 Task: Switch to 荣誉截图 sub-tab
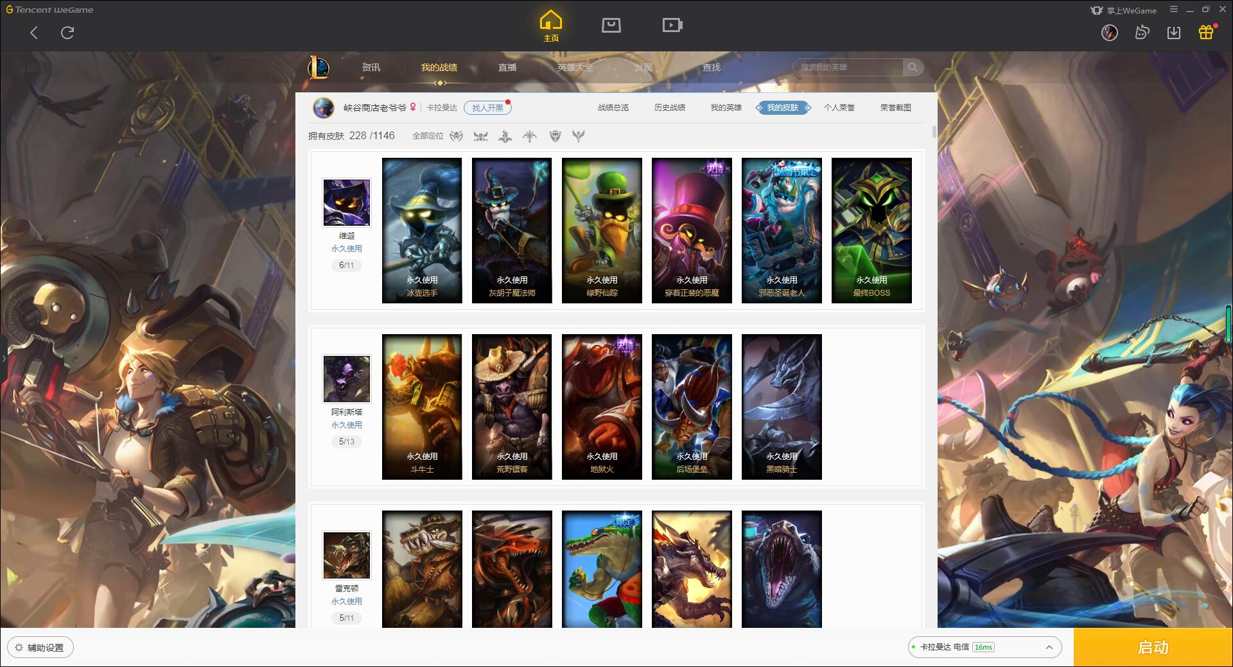point(896,108)
